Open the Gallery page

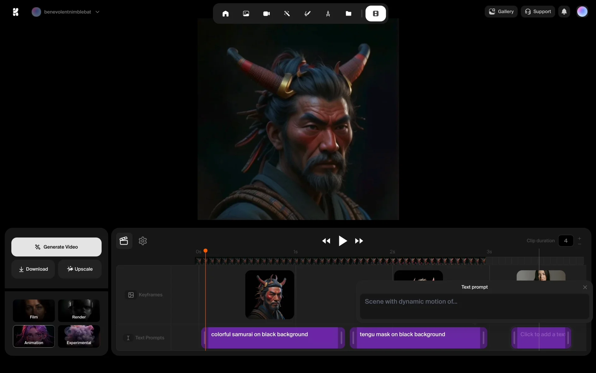pyautogui.click(x=501, y=12)
